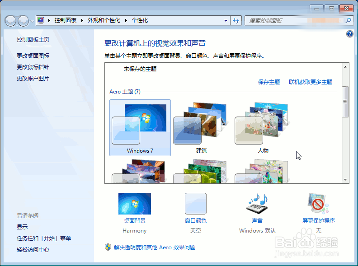The height and width of the screenshot is (266, 358).
Task: Click the Forward navigation arrow button
Action: point(24,21)
